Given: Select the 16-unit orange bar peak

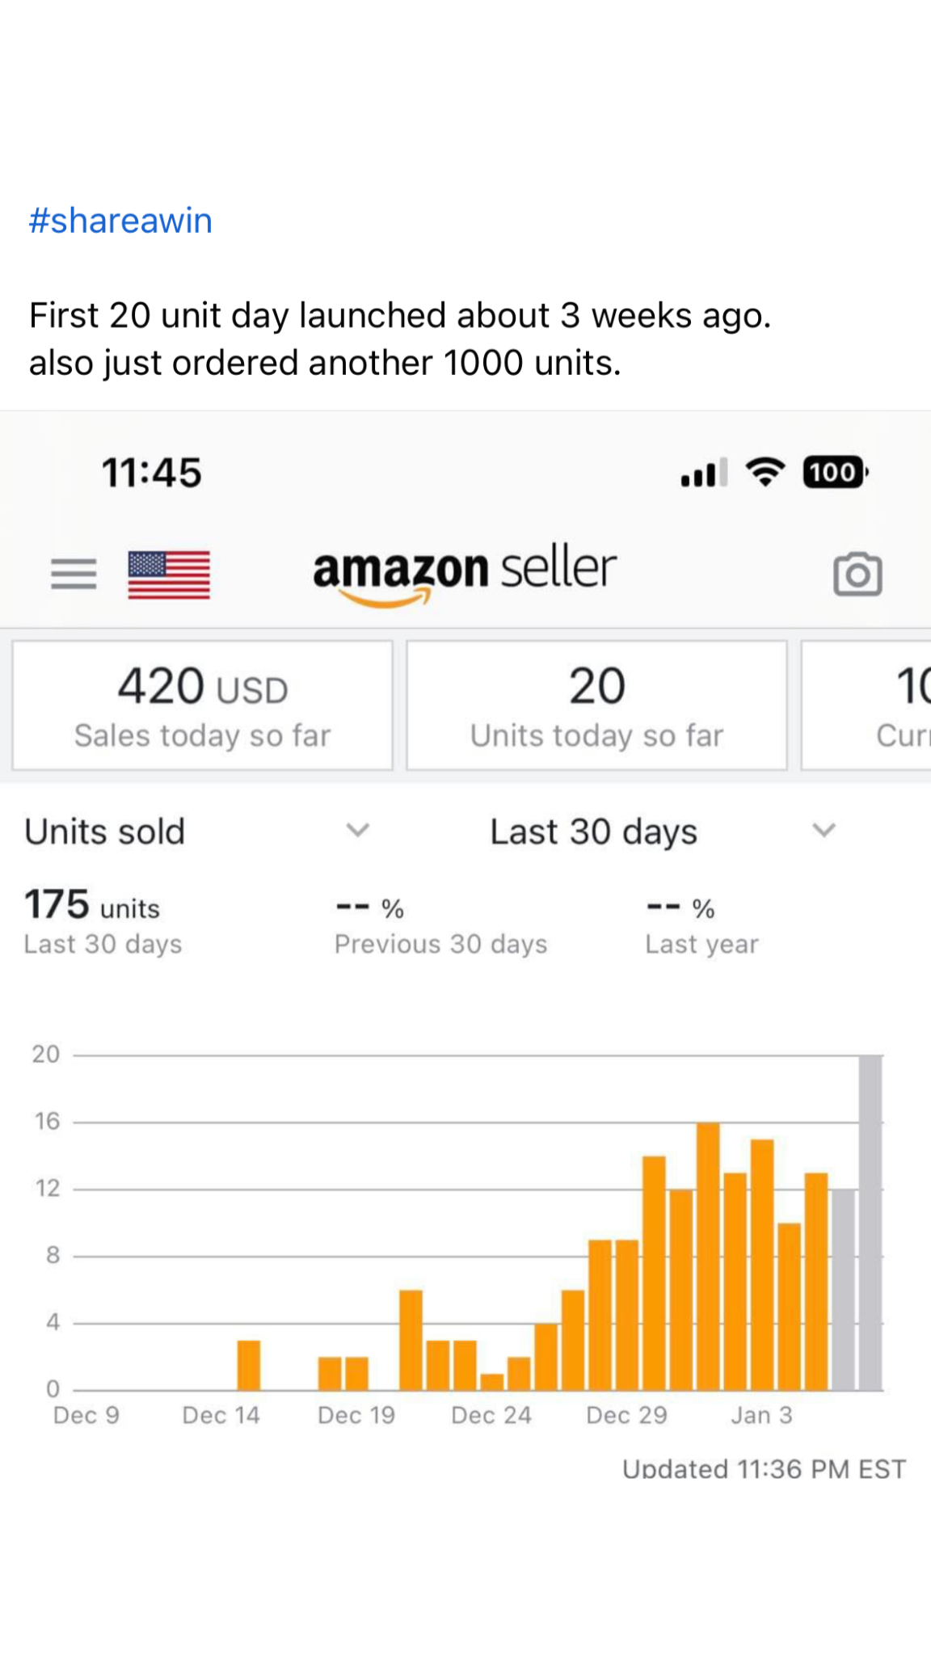Looking at the screenshot, I should click(708, 1256).
